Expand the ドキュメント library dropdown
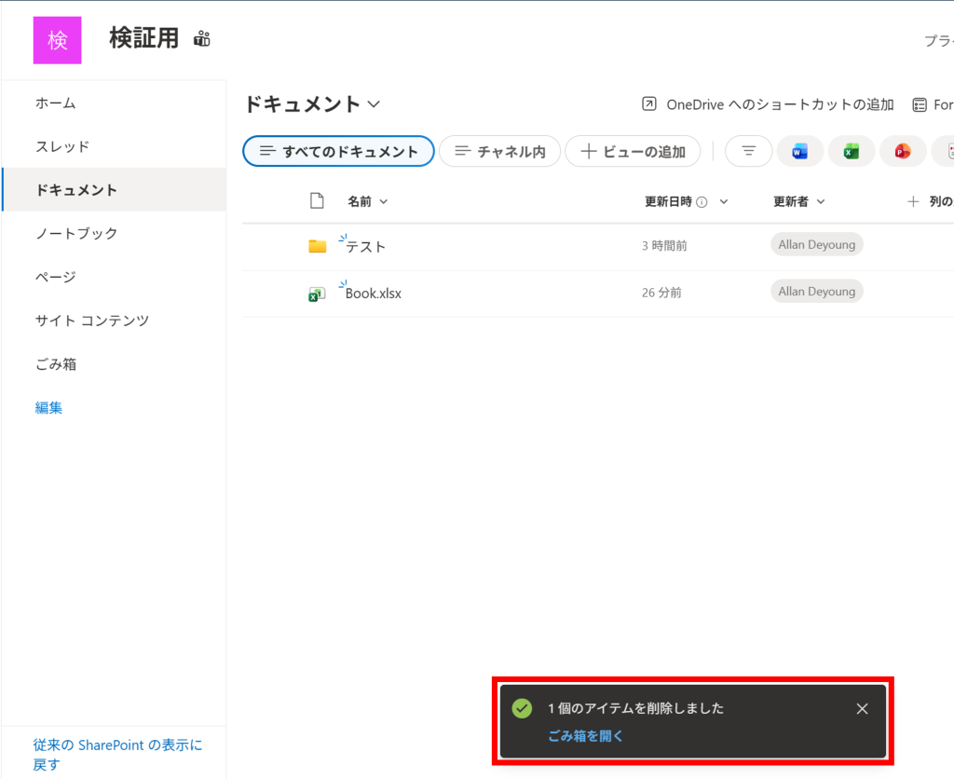Viewport: 954px width, 779px height. (x=374, y=104)
